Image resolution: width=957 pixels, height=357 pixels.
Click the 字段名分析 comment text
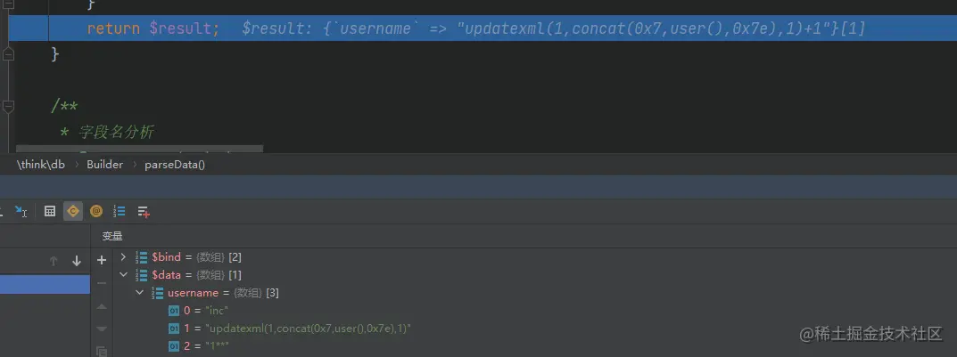tap(116, 132)
